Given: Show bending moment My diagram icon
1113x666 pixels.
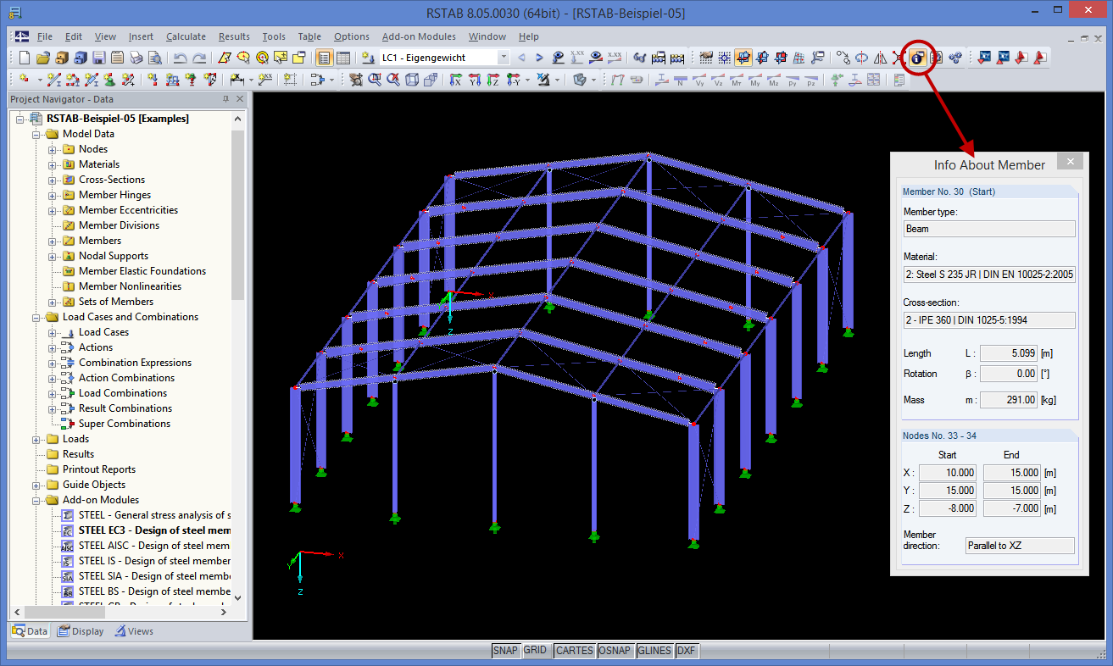Looking at the screenshot, I should pos(755,80).
